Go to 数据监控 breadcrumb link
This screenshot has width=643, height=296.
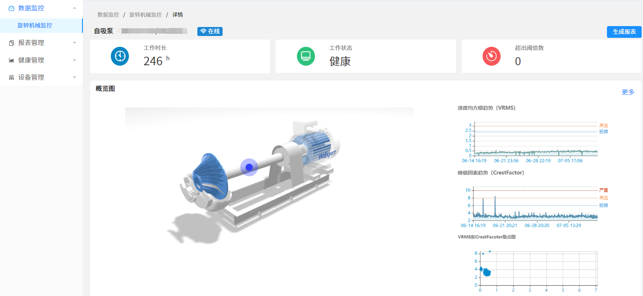pyautogui.click(x=108, y=15)
